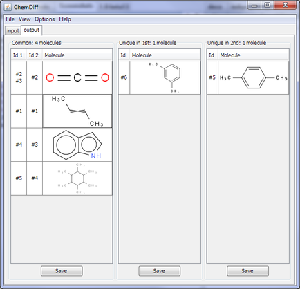Select the hexamethylcyclohexane molecule image
The height and width of the screenshot is (289, 300).
coord(77,178)
